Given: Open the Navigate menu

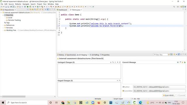Looking at the screenshot, I should point(26,4).
